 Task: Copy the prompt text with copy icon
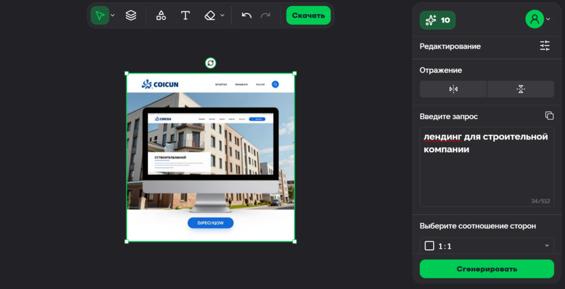pos(549,116)
